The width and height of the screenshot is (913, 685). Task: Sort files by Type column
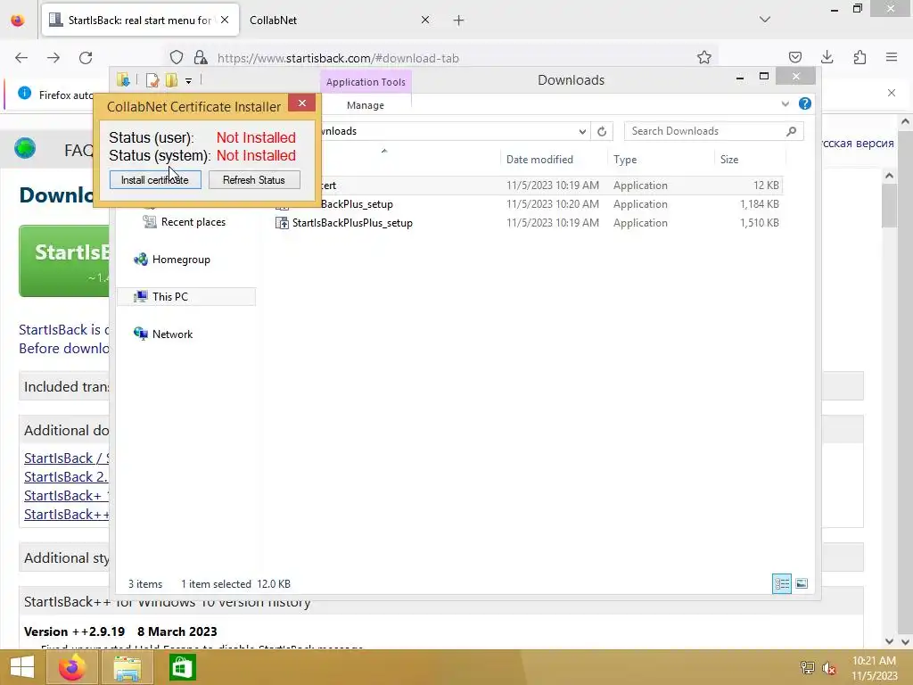[x=661, y=160]
